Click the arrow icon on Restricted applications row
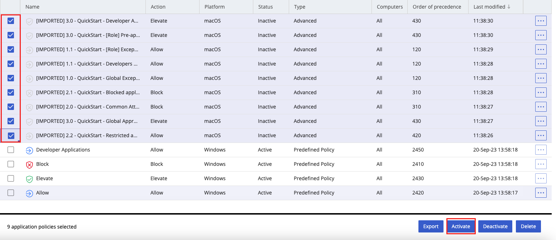 tap(30, 135)
